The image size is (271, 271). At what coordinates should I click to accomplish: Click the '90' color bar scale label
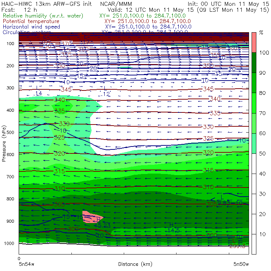(262, 73)
